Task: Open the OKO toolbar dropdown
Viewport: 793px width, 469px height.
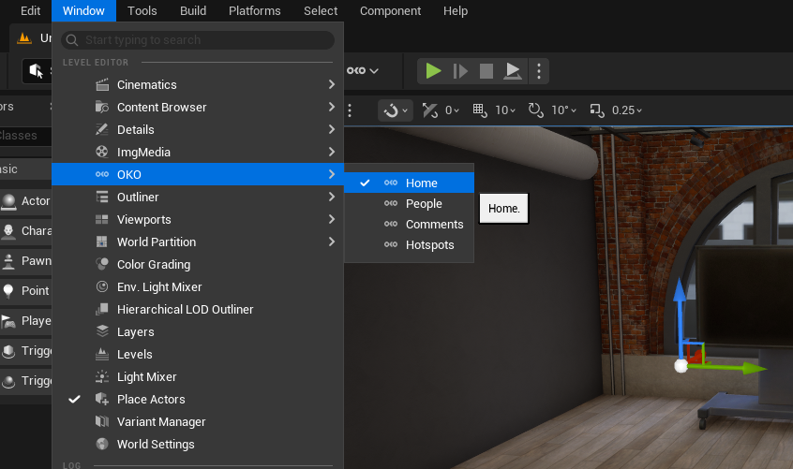Action: (x=363, y=71)
